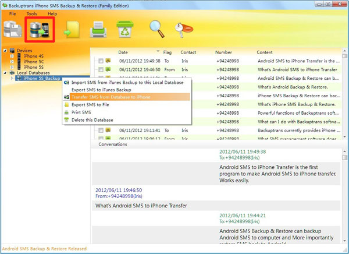Sort by the Flag column header
Viewport: 349px width, 254px height.
[167, 52]
